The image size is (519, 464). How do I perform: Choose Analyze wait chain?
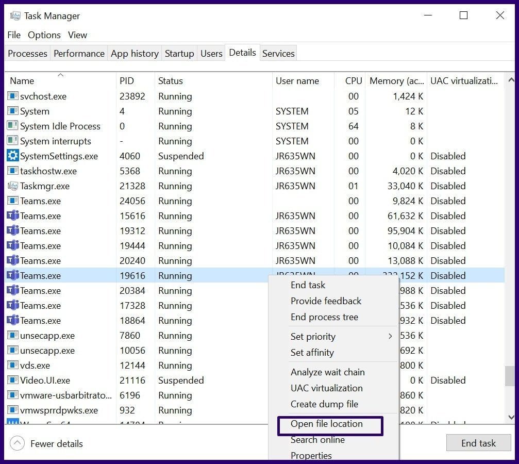click(x=327, y=372)
